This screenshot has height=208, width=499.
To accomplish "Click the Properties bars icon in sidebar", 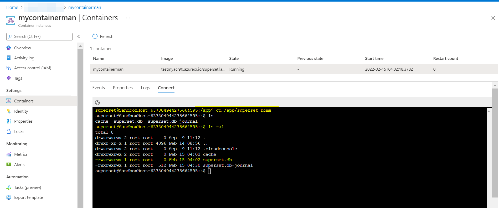I will [x=9, y=121].
